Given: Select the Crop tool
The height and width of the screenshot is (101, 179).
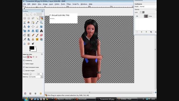Looking at the screenshot, I should 37,27.
